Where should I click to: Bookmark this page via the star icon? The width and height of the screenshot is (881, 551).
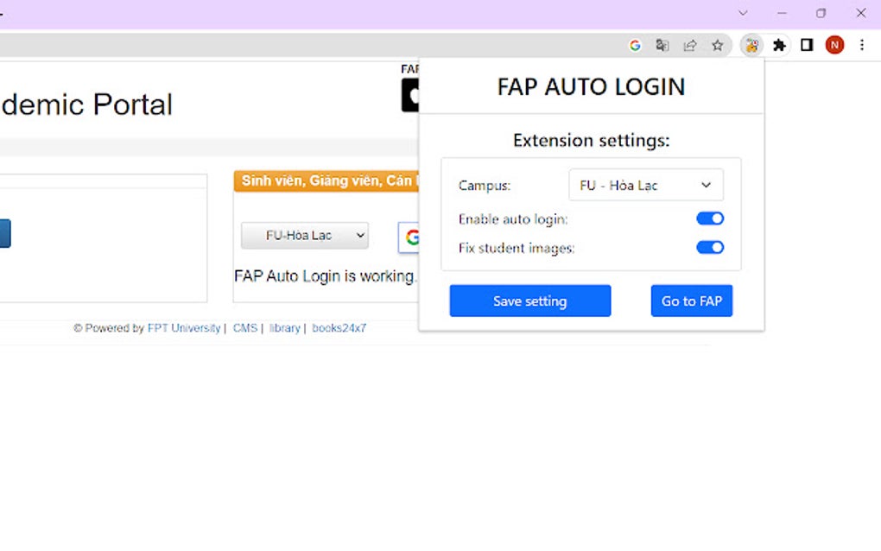[718, 44]
